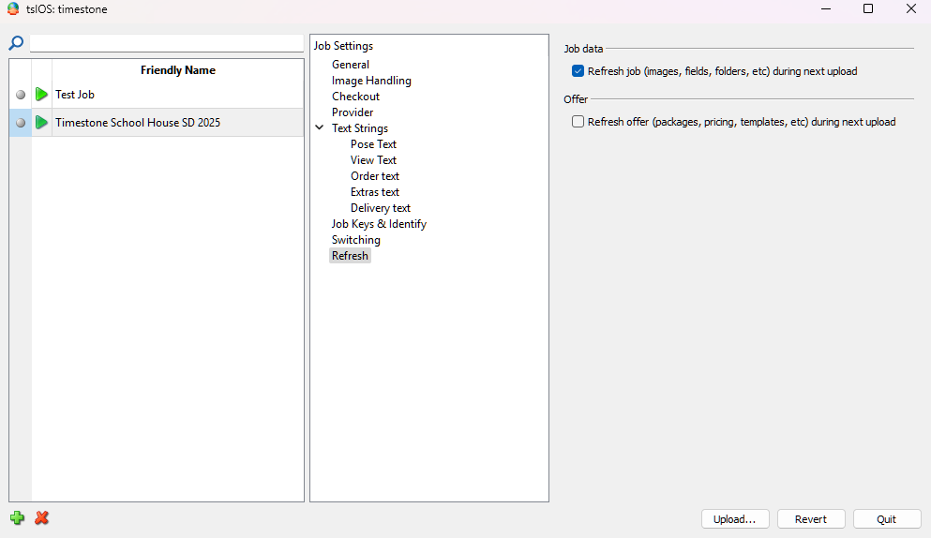
Task: Click the Upload... button
Action: (735, 519)
